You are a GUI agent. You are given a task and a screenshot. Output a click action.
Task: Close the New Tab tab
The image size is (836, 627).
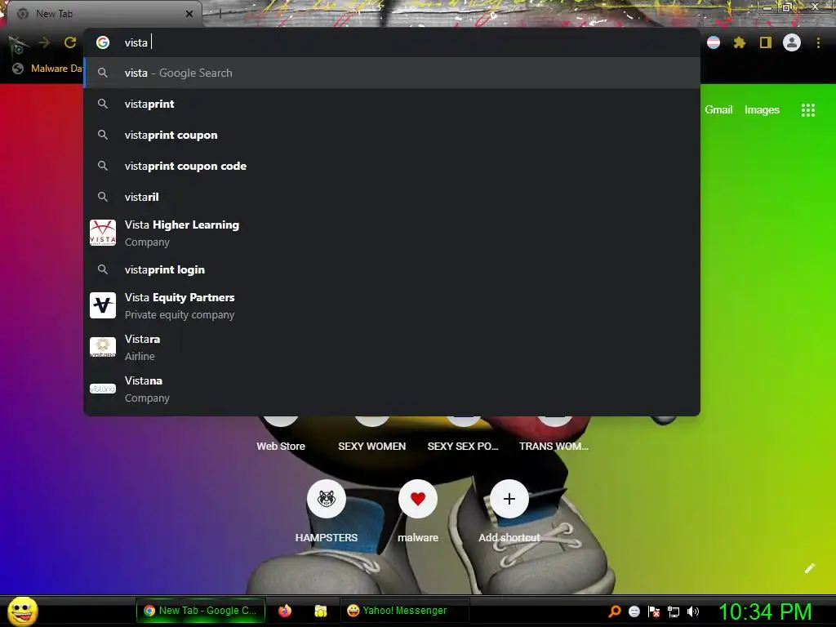pos(189,14)
